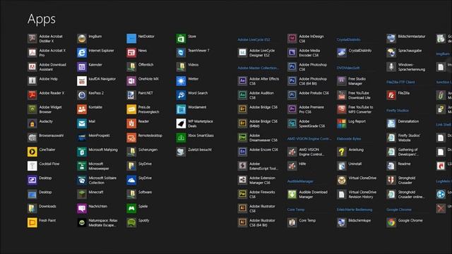Click the CineTrailer yellow play icon
Viewport: 452px width, 254px height.
(x=32, y=152)
